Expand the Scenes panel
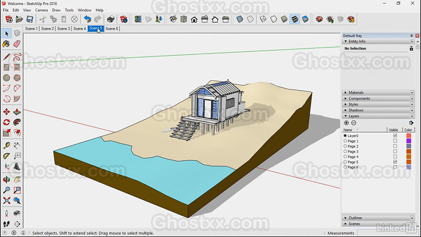Screen dimensions: 421x237 click(x=345, y=224)
